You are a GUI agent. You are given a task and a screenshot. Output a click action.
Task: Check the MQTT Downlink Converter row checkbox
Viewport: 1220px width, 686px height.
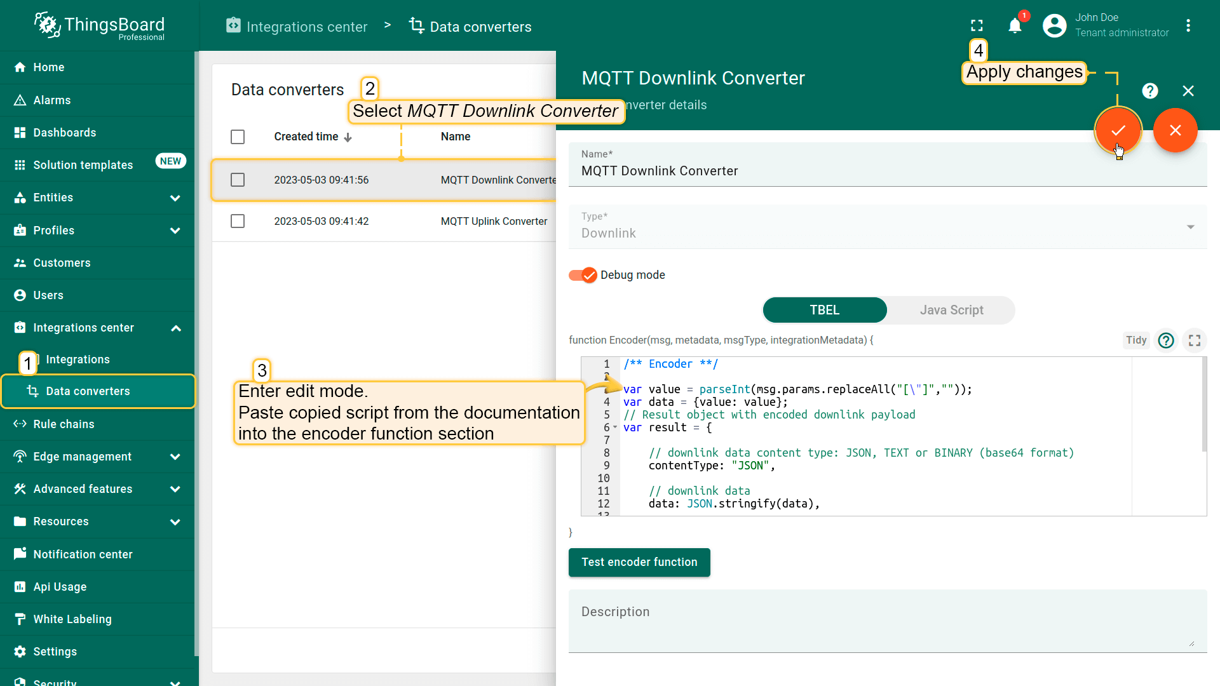point(238,180)
